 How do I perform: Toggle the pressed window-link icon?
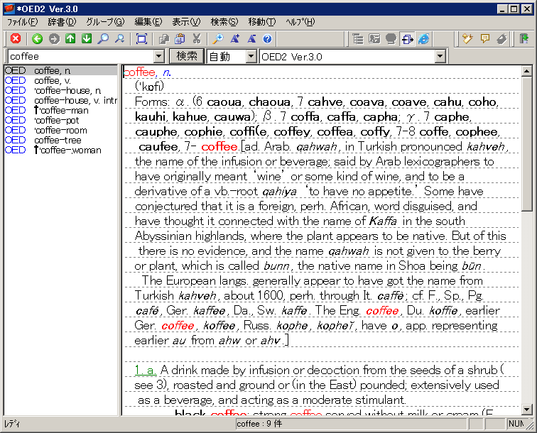pyautogui.click(x=407, y=38)
